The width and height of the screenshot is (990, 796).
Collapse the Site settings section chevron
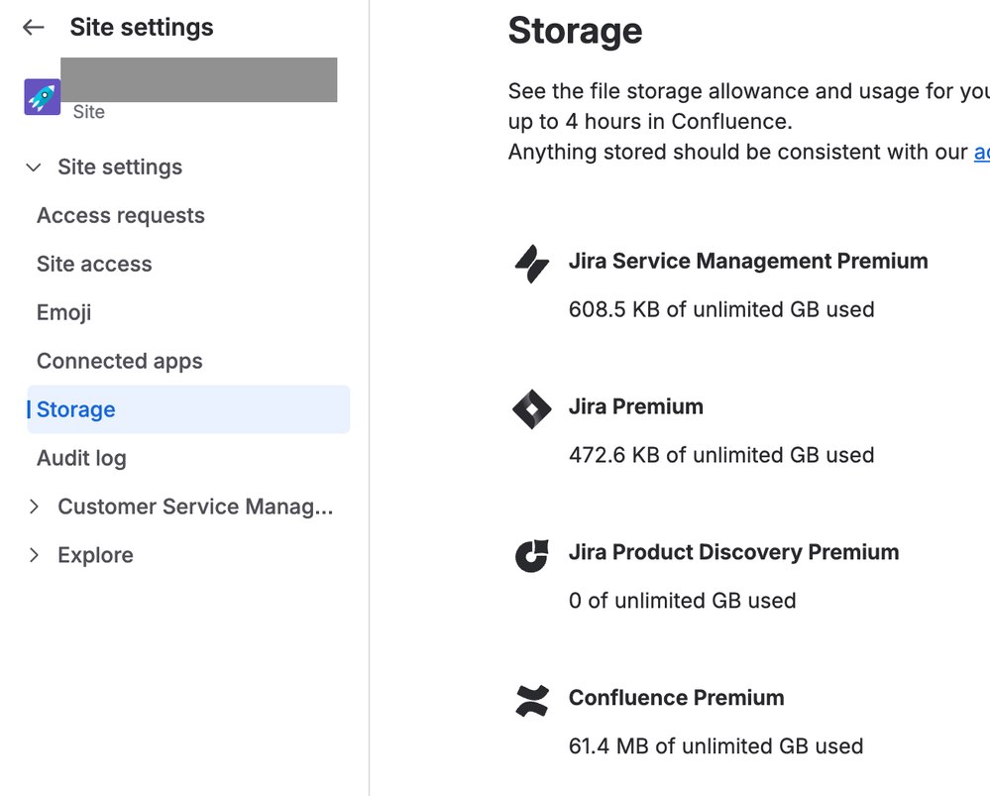(34, 168)
